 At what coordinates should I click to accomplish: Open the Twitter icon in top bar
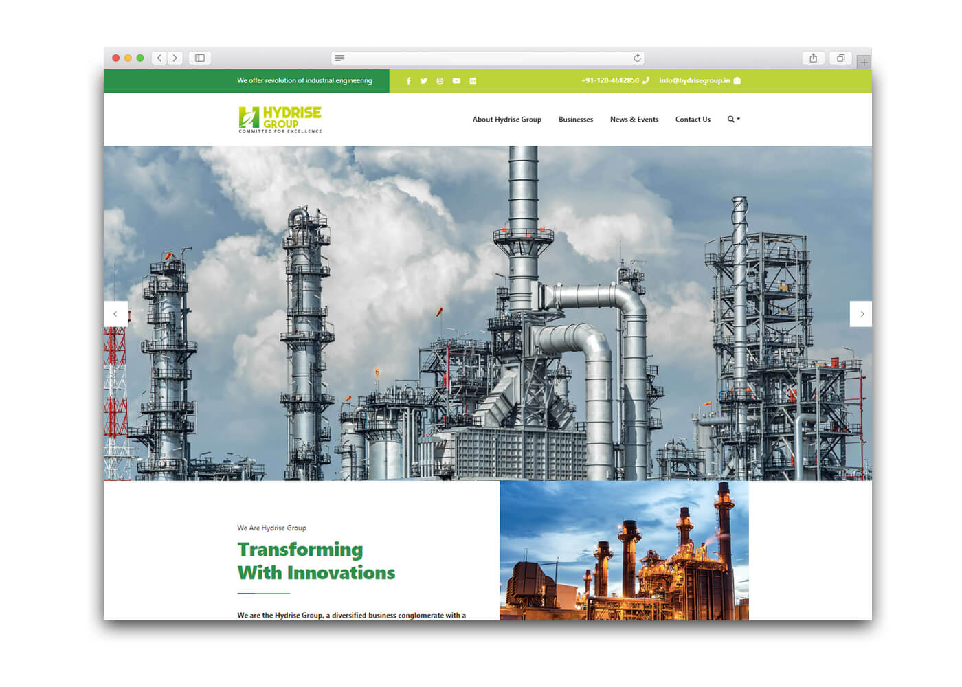point(424,81)
